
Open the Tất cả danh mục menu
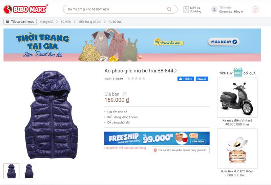(x=20, y=22)
